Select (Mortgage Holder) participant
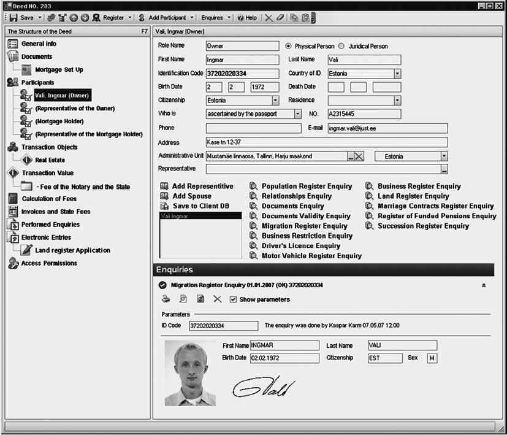This screenshot has width=507, height=435. click(x=59, y=121)
